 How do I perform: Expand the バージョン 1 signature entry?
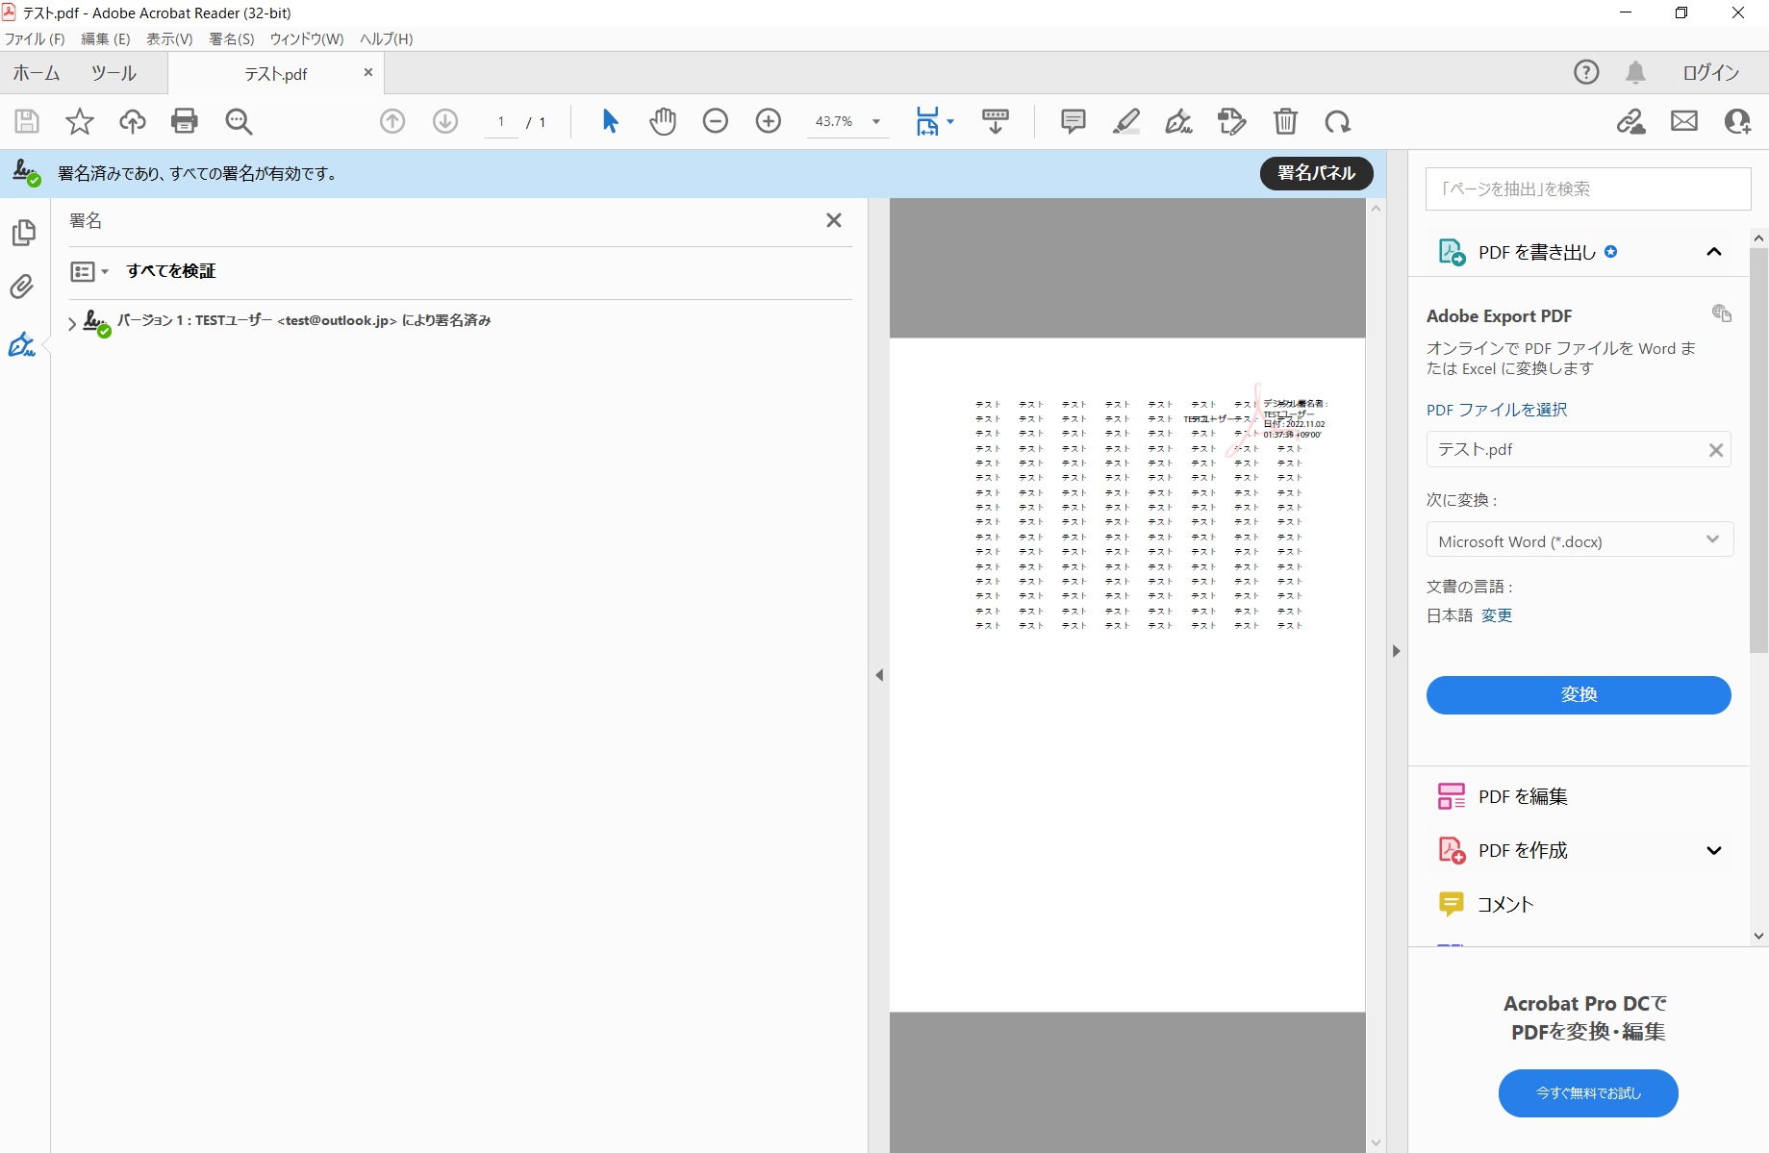[72, 323]
